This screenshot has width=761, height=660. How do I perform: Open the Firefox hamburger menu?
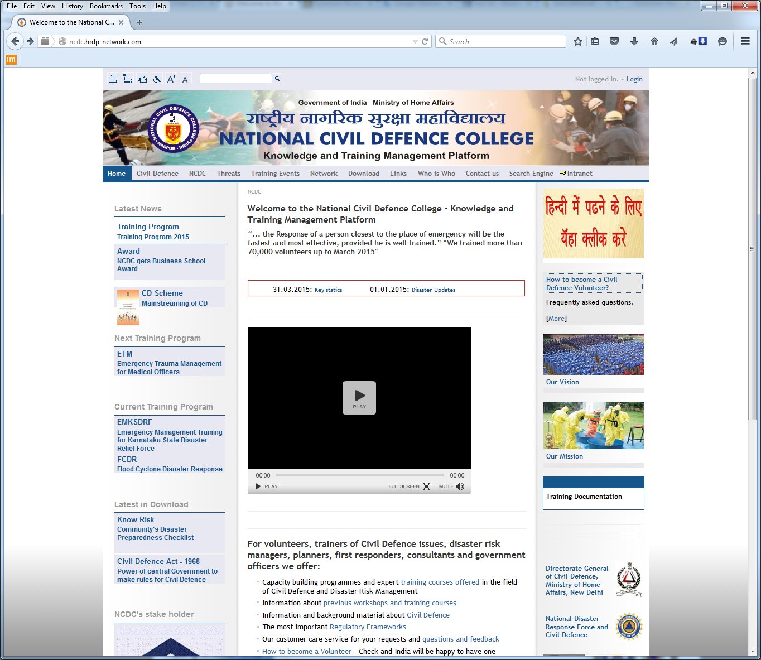point(745,41)
